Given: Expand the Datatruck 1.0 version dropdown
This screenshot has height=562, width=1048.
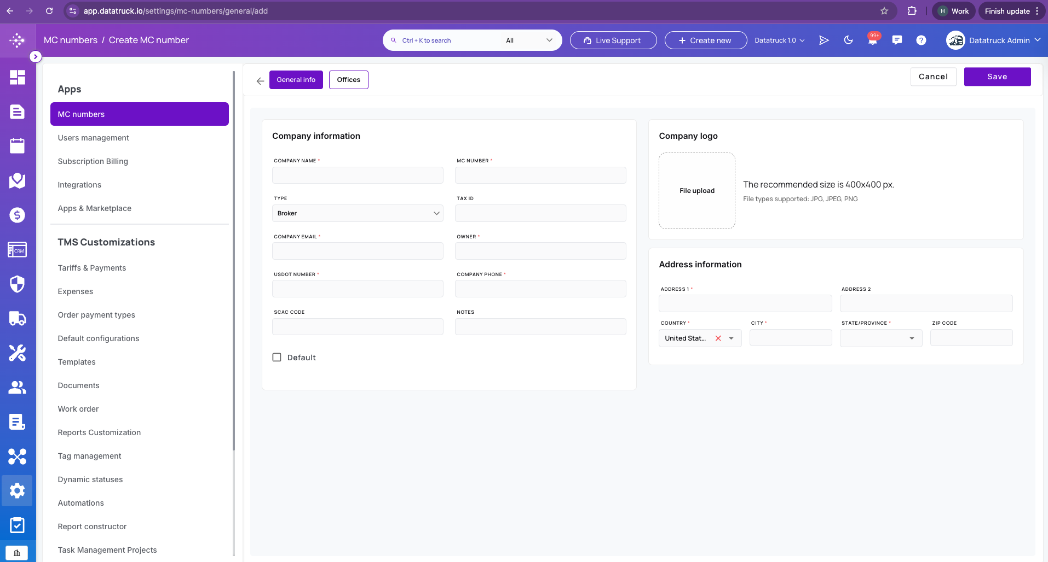Looking at the screenshot, I should (x=780, y=40).
